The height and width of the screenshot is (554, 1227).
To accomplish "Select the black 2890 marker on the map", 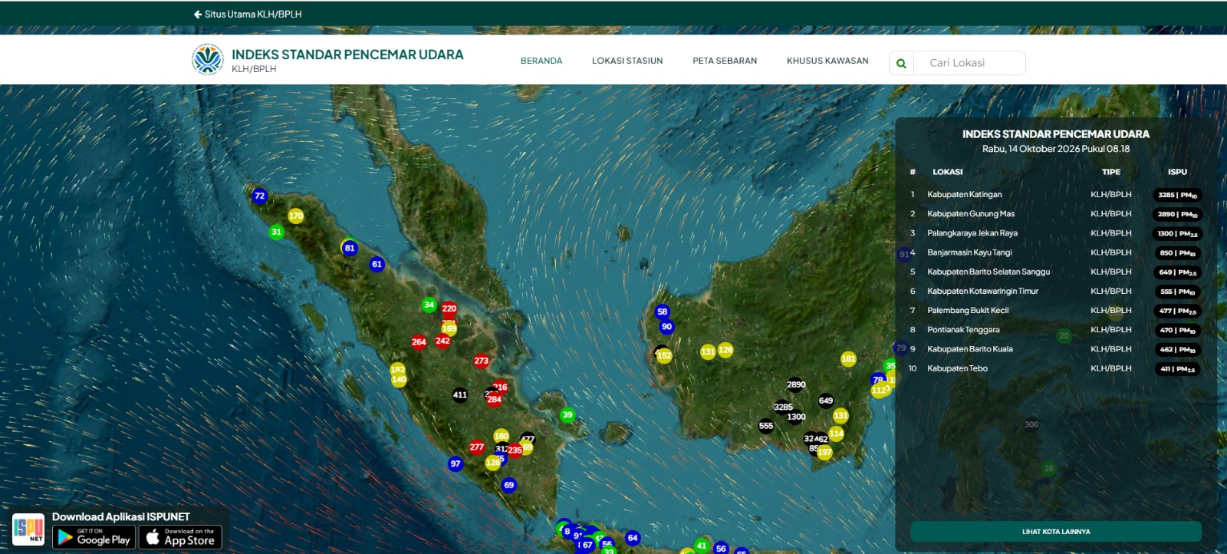I will pyautogui.click(x=796, y=384).
